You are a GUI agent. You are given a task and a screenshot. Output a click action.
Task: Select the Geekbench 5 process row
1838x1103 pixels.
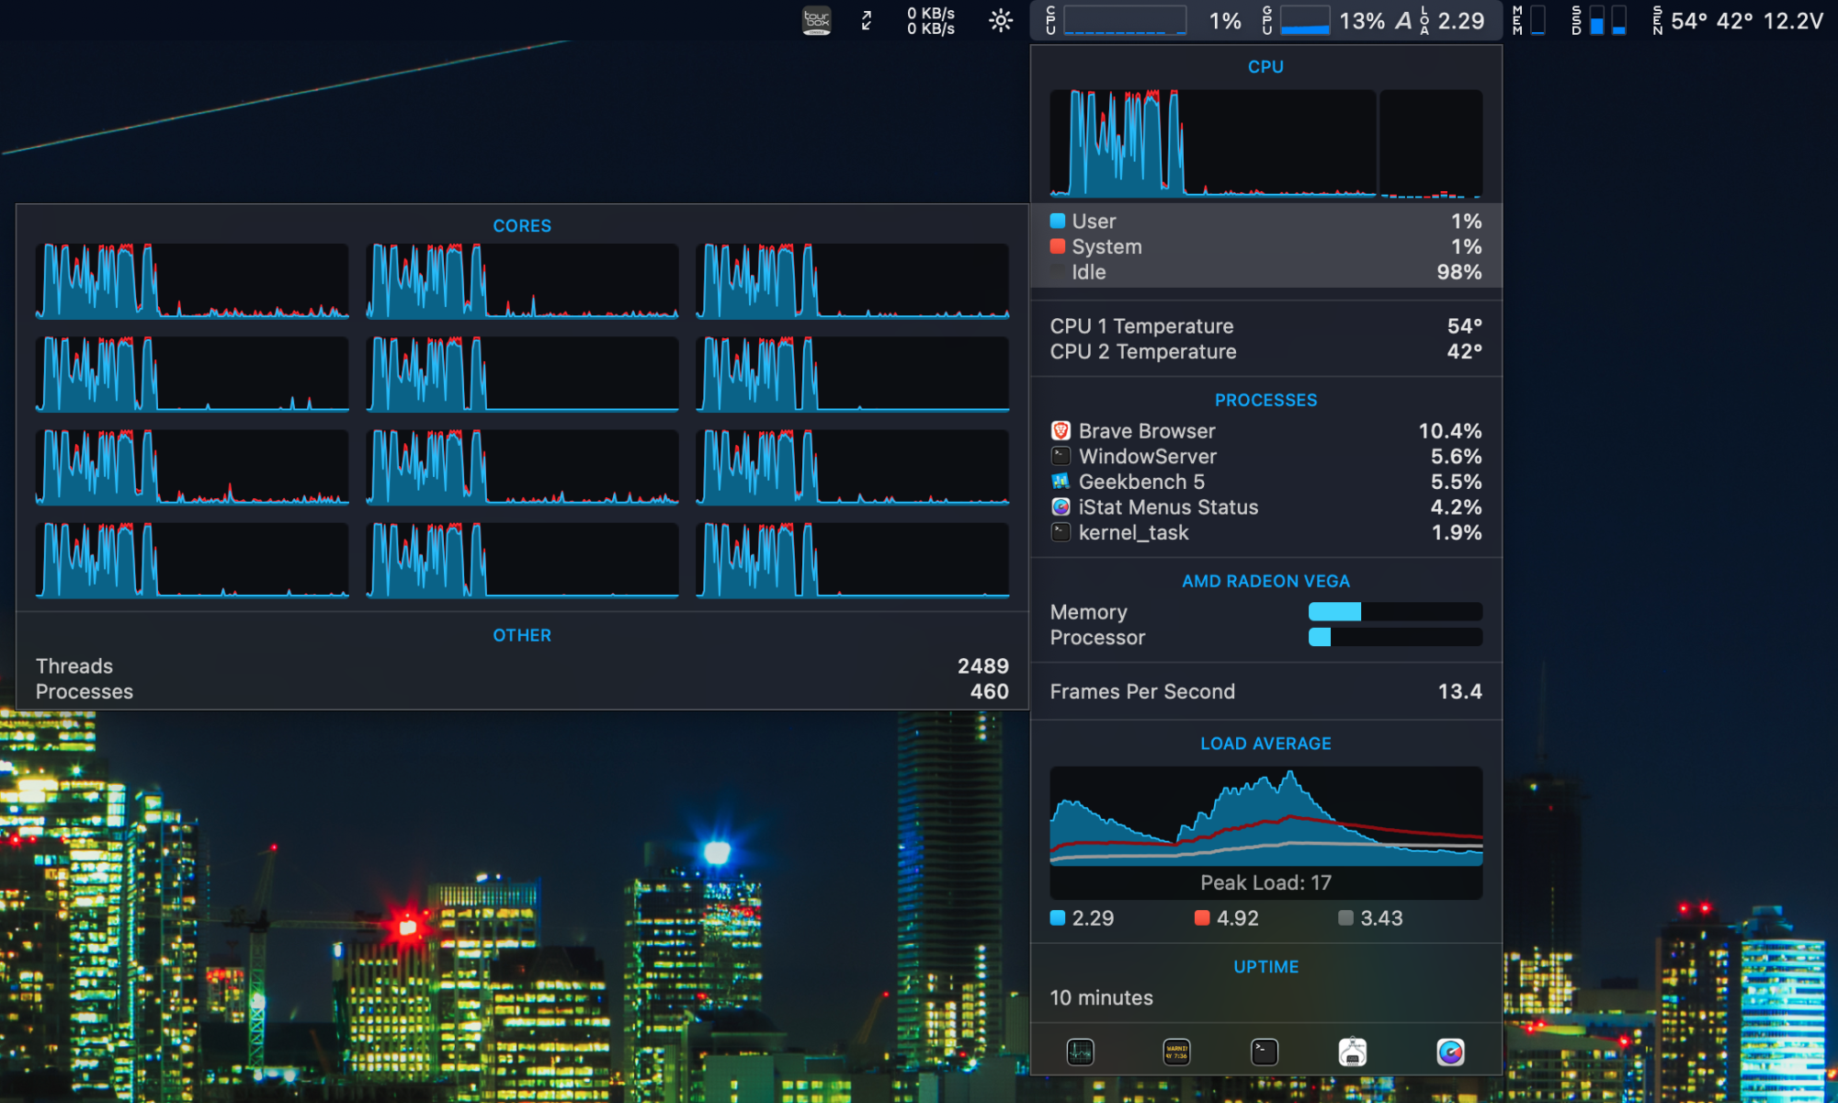coord(1265,482)
